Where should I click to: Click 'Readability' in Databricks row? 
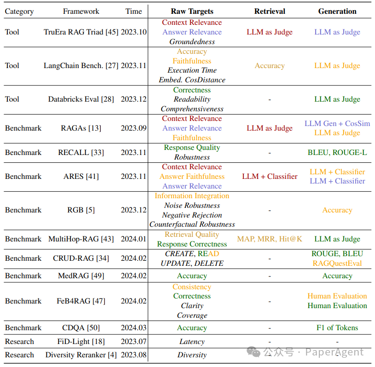click(192, 99)
